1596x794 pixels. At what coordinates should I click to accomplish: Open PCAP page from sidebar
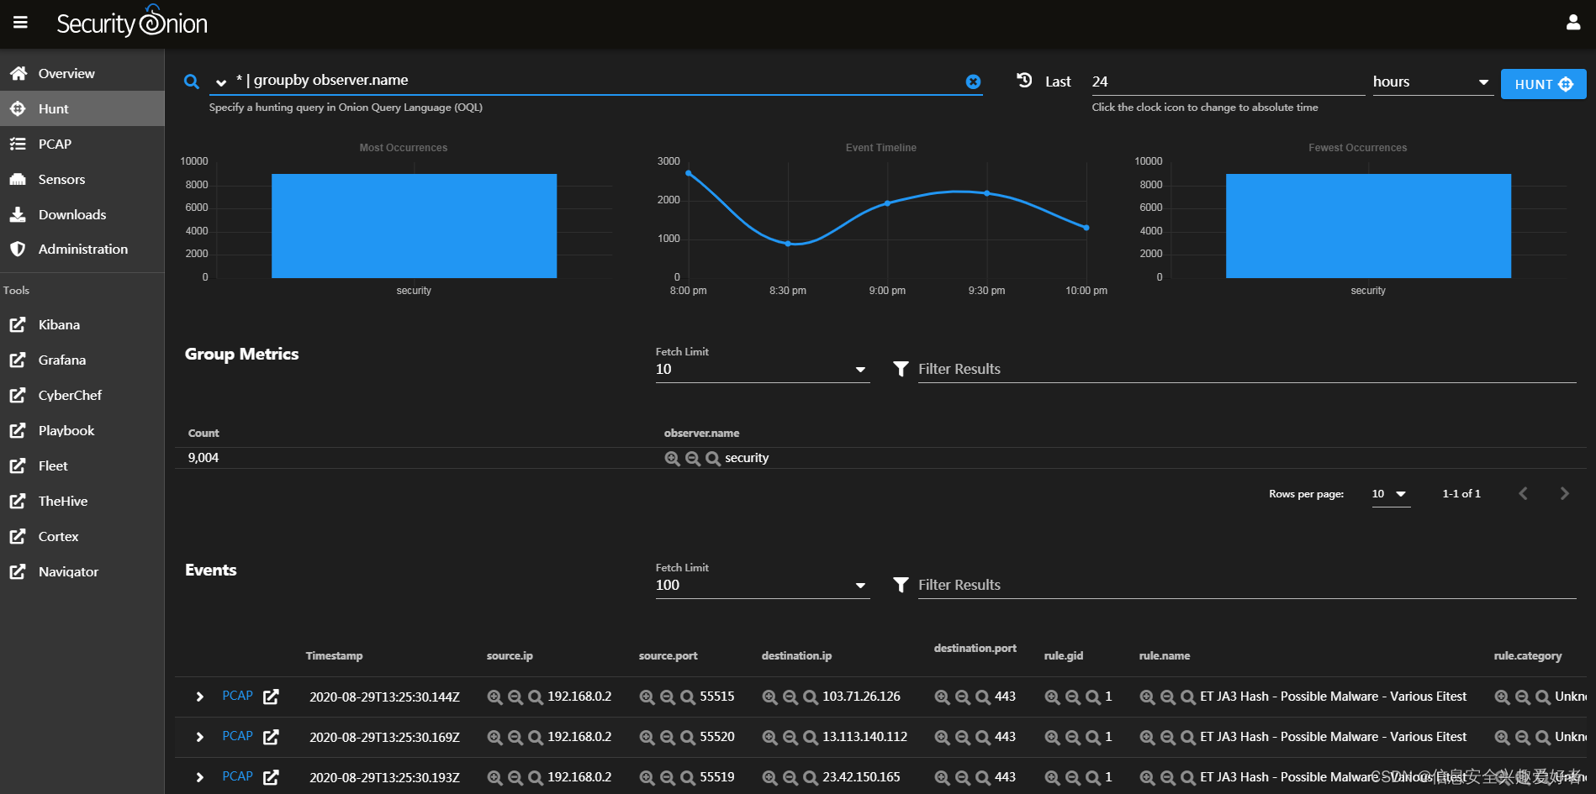point(82,144)
